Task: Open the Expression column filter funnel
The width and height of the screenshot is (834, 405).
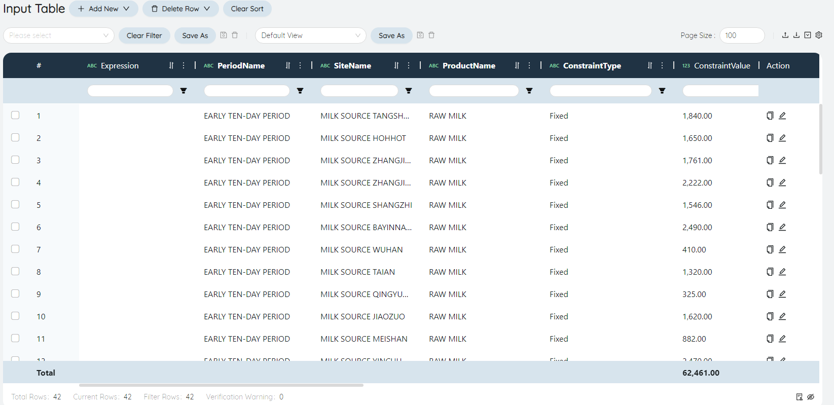Action: tap(184, 91)
